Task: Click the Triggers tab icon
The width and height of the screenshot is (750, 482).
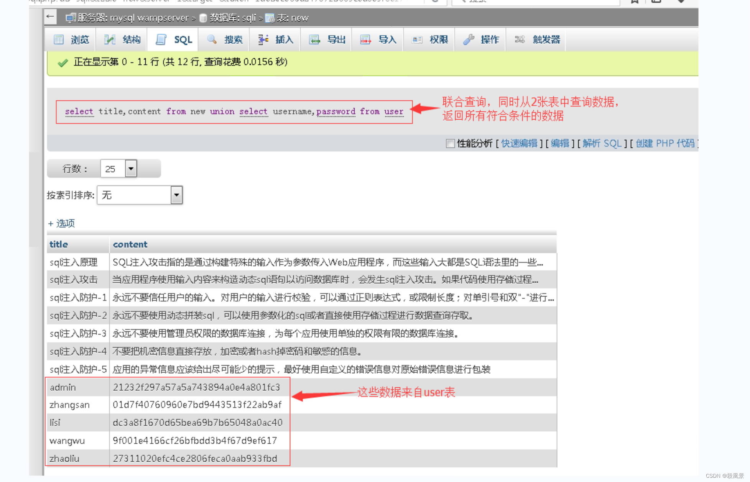Action: tap(520, 39)
